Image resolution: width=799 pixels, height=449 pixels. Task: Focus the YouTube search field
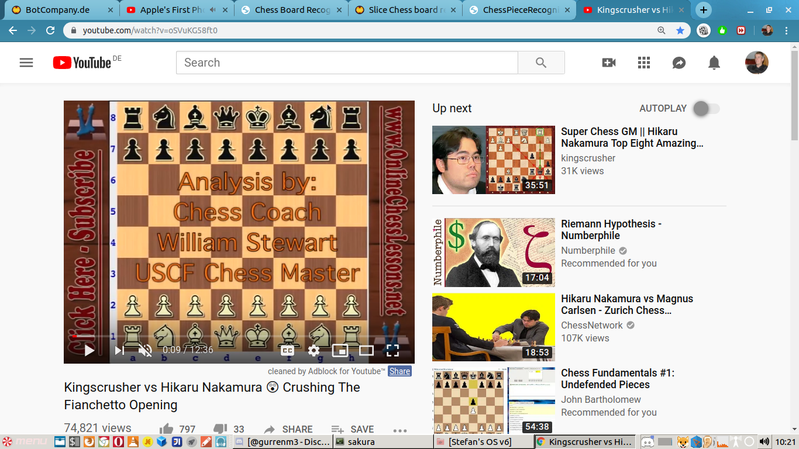click(x=347, y=63)
